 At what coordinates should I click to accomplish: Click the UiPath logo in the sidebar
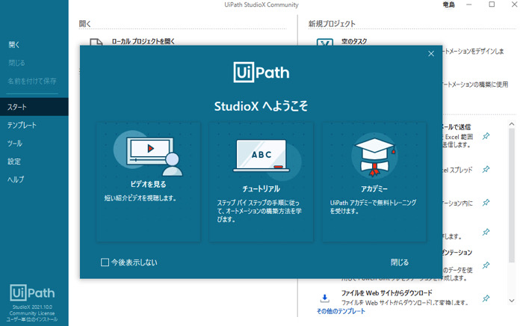pos(32,293)
